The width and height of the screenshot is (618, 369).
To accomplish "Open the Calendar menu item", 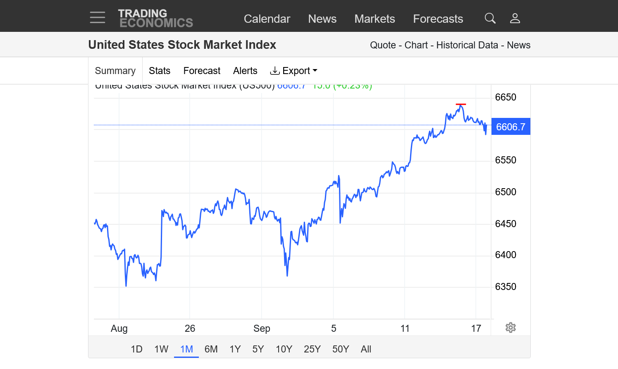I will click(267, 19).
